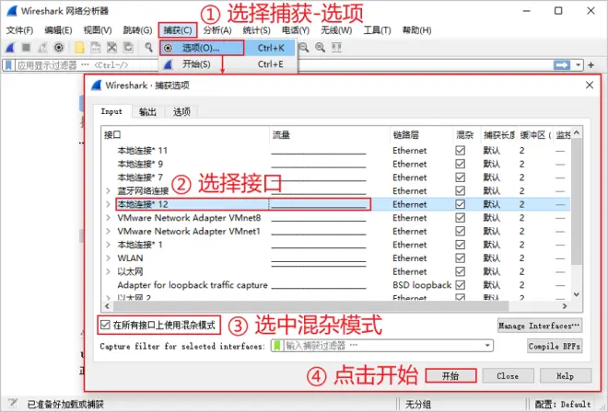The width and height of the screenshot is (608, 412).
Task: Toggle promiscuous checkbox for 本地连接* 7
Action: [461, 177]
